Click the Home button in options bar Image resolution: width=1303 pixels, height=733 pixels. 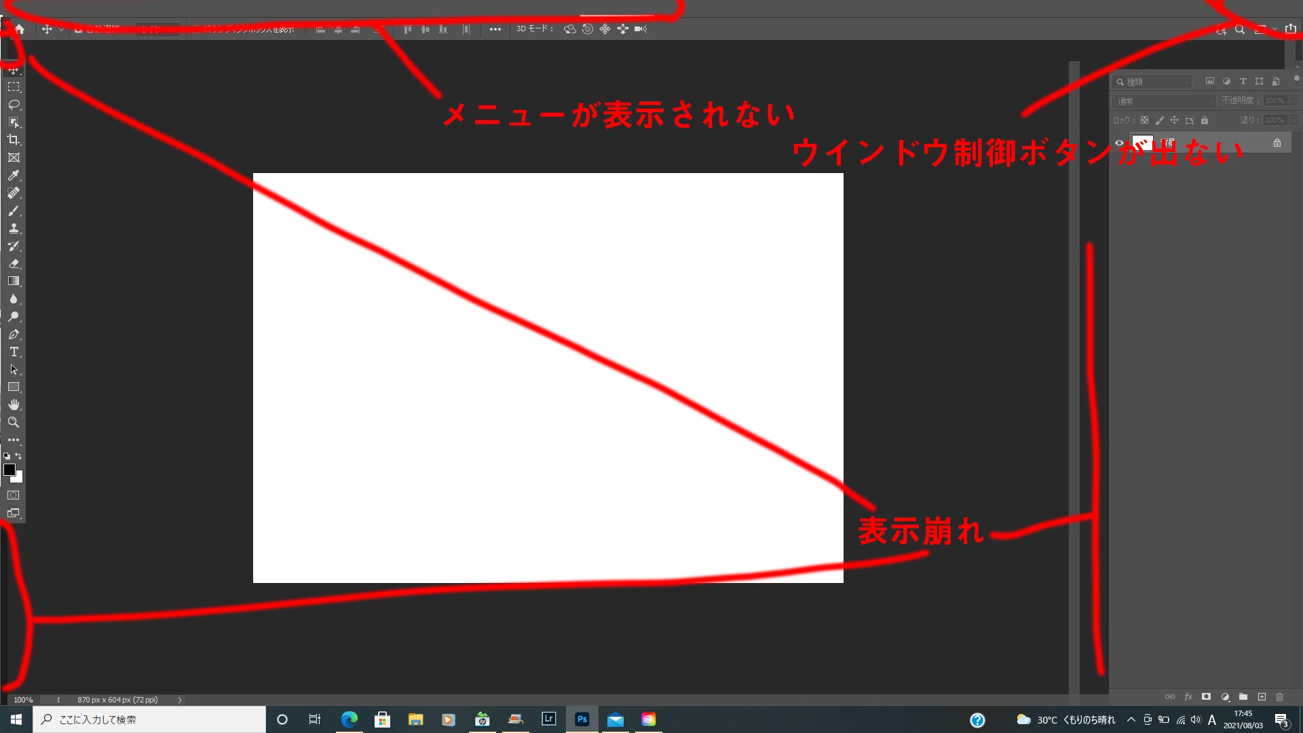[x=20, y=29]
